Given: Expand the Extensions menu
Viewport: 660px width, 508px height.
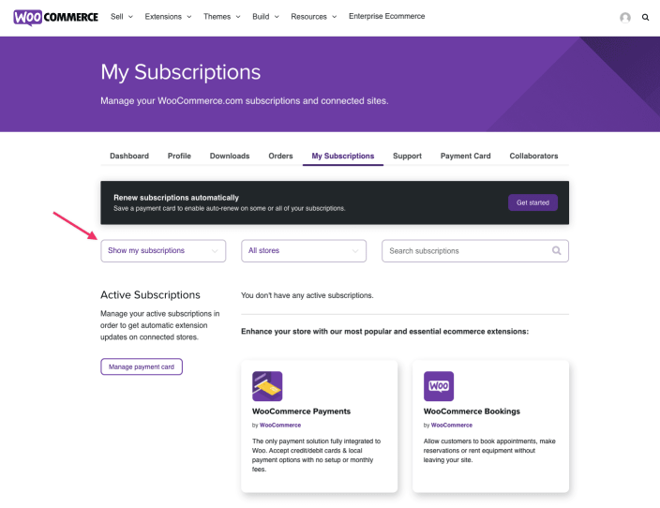Looking at the screenshot, I should [x=168, y=17].
